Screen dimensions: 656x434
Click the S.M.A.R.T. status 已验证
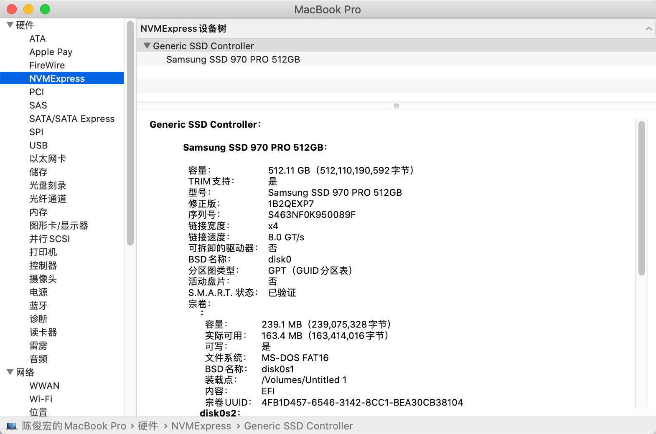point(282,293)
